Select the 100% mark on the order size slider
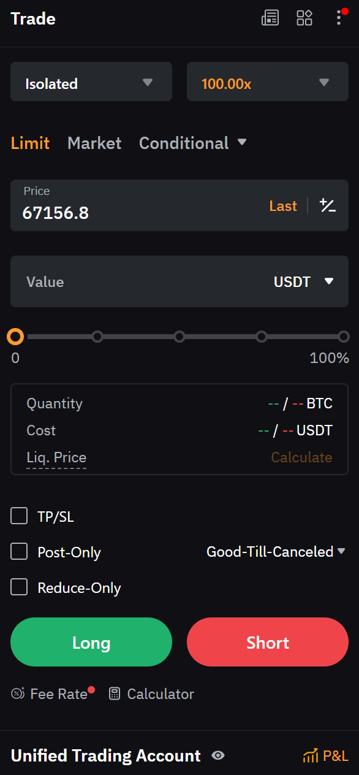The image size is (359, 775). pyautogui.click(x=344, y=336)
